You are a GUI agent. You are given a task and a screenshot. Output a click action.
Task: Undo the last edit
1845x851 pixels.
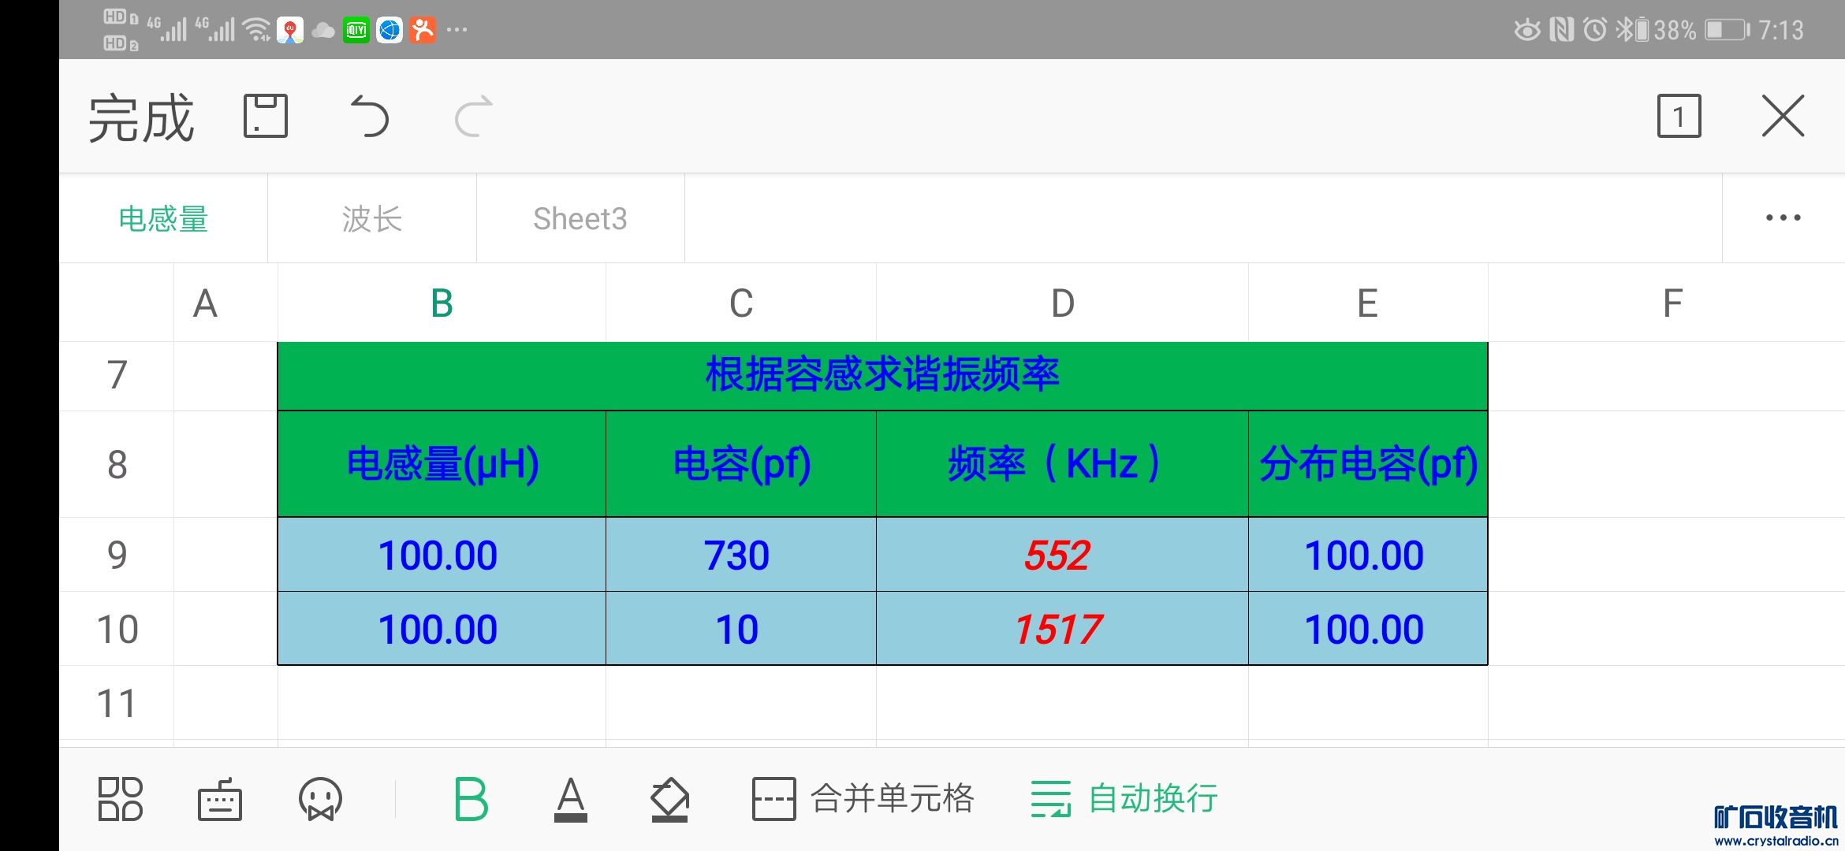click(369, 116)
